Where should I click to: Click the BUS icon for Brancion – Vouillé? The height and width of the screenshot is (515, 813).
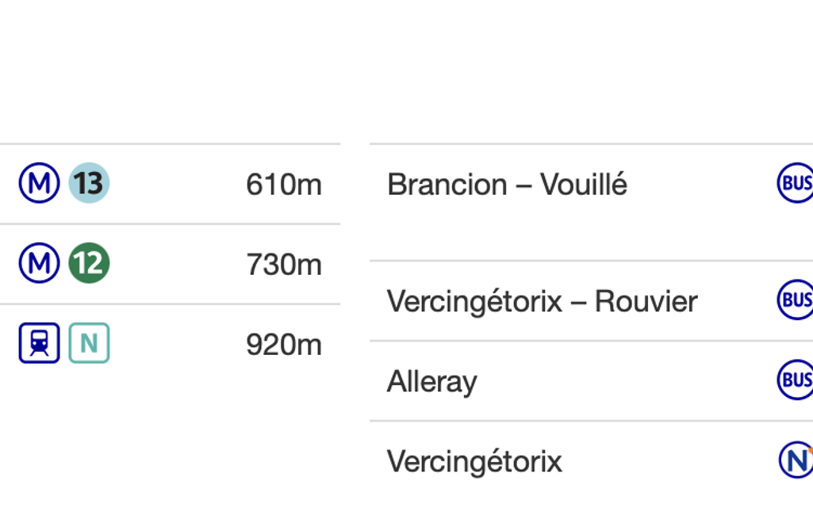[x=796, y=184]
